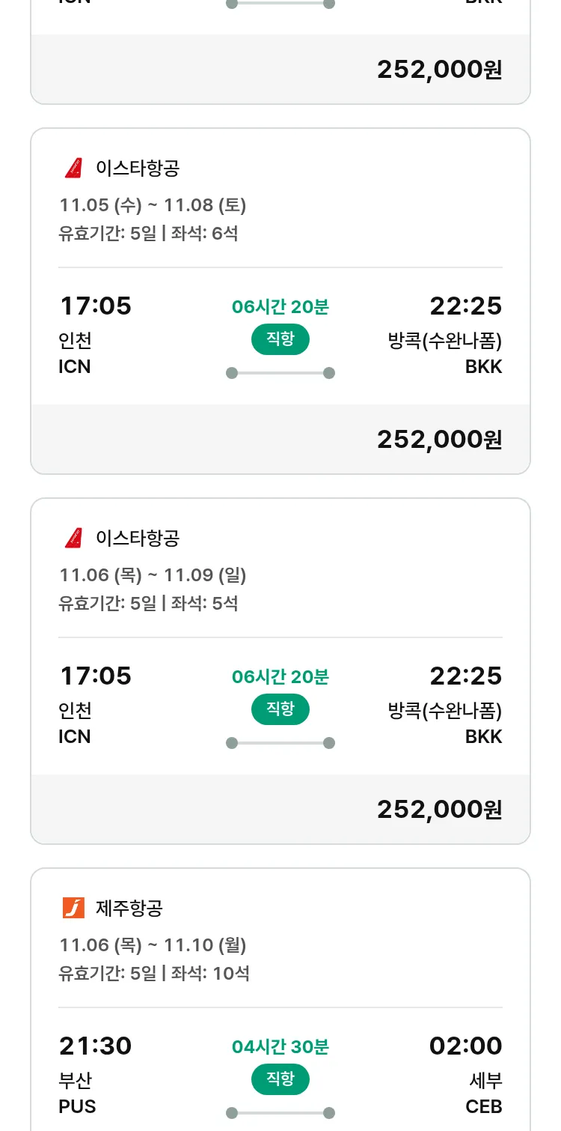This screenshot has height=1131, width=561.
Task: Select the 제주항공 airline name
Action: (x=129, y=909)
